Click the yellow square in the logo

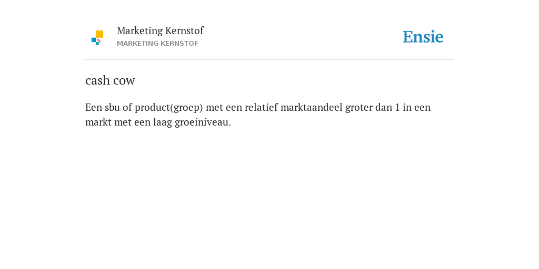(x=99, y=34)
